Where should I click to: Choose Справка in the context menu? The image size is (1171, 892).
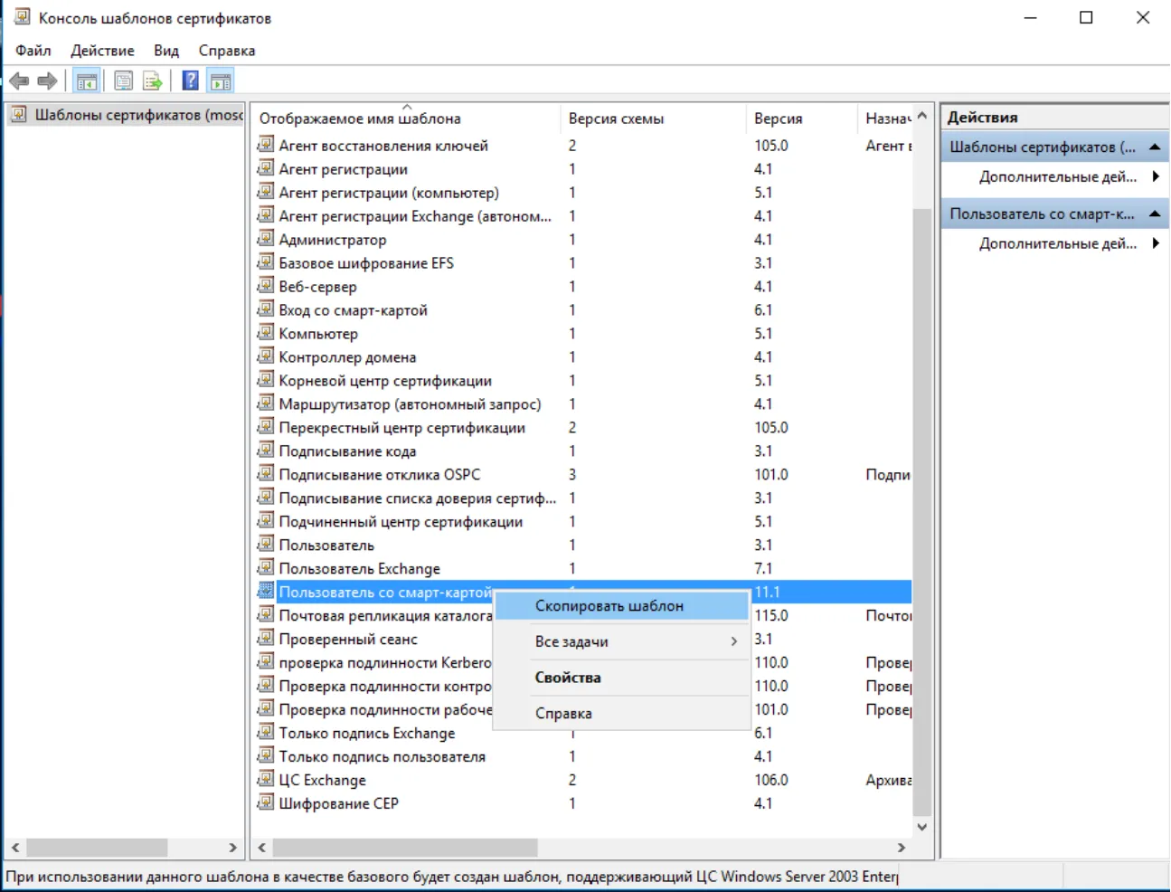point(622,713)
